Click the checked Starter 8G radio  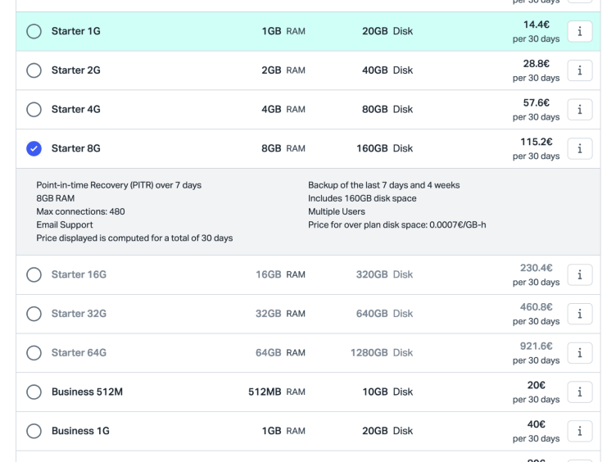34,148
